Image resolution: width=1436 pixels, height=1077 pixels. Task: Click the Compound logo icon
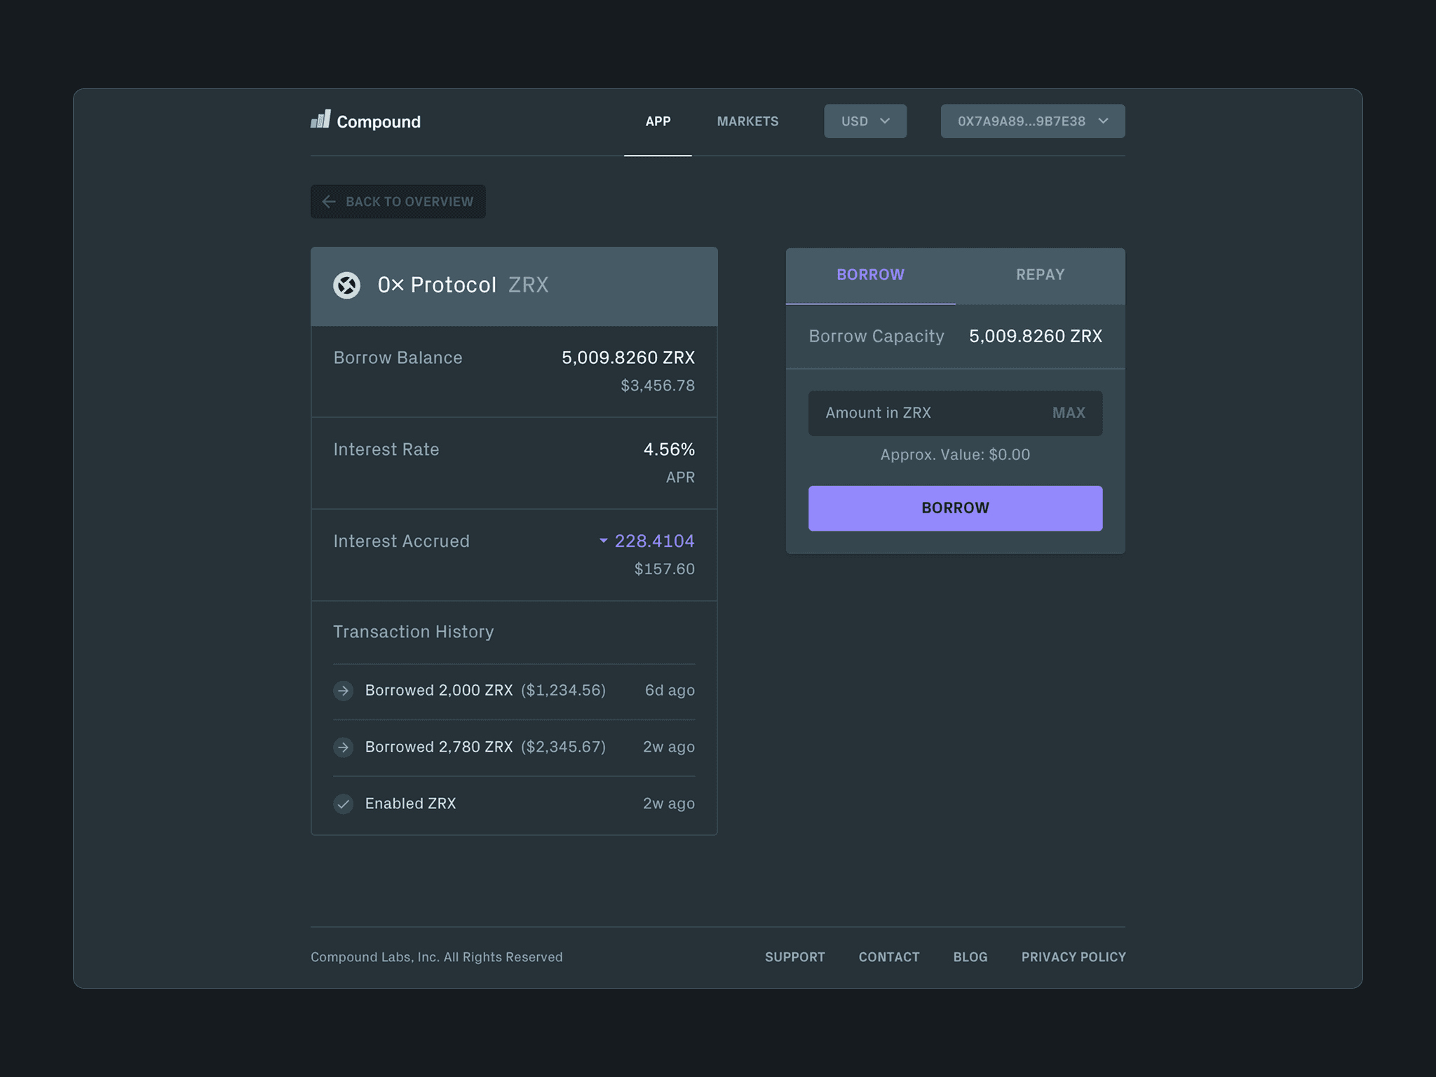click(x=320, y=120)
